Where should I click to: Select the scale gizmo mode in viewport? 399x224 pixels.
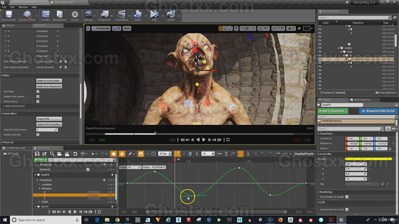[x=230, y=29]
